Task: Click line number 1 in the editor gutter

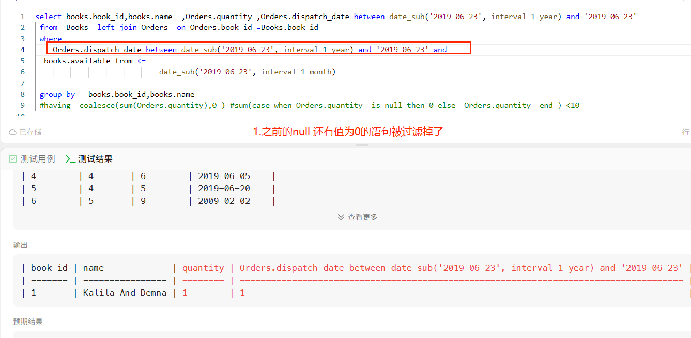Action: coord(22,17)
